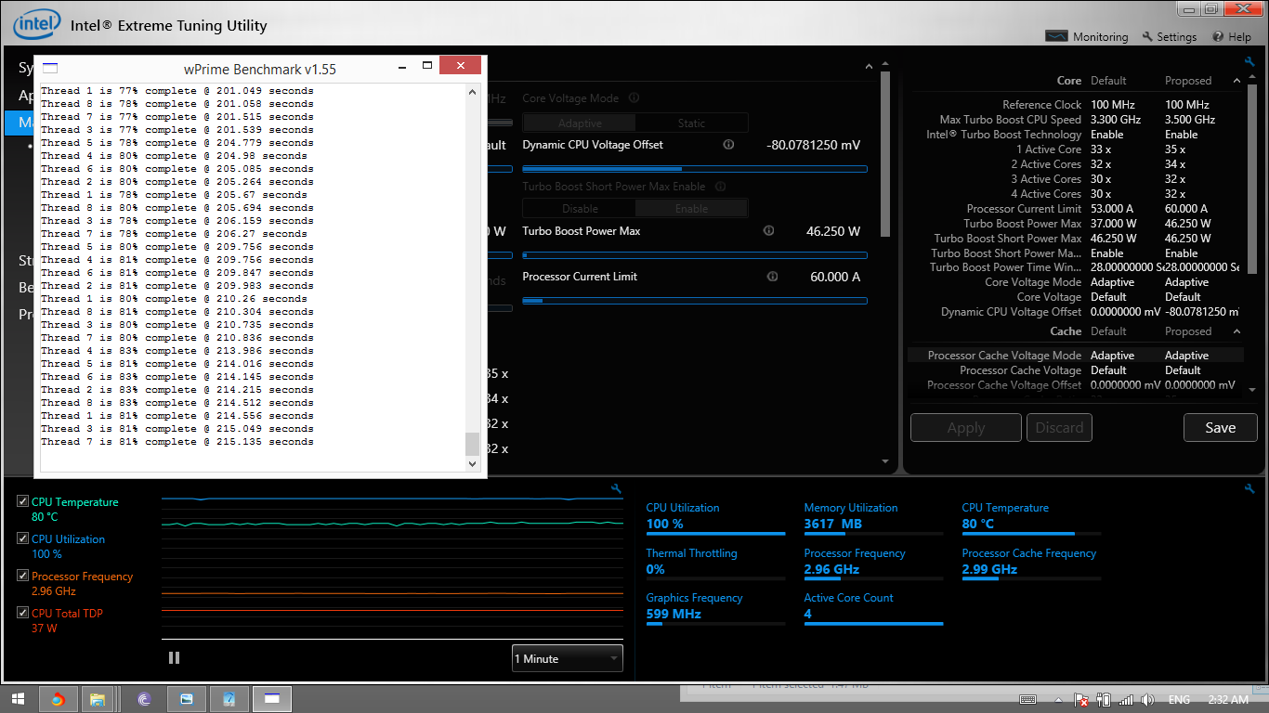Screen dimensions: 1269x713
Task: Click the settings list scroll down arrow
Action: tap(1251, 390)
